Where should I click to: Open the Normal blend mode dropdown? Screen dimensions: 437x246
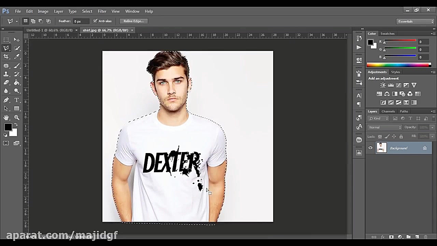coord(385,127)
